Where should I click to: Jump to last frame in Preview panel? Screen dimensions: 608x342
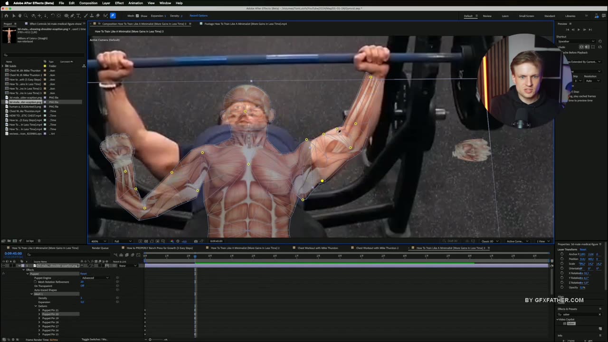click(x=590, y=29)
